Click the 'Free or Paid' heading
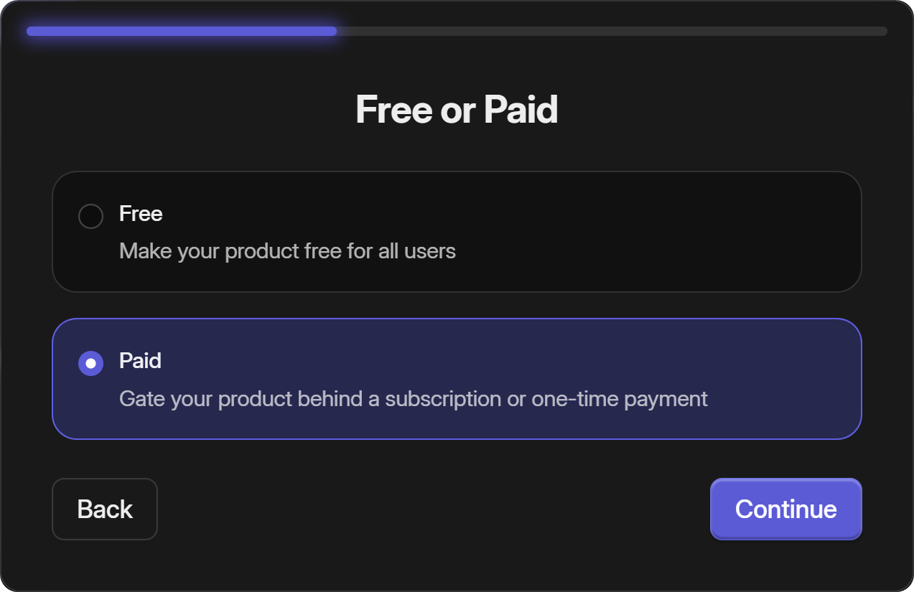Screen dimensions: 914x592 457,109
